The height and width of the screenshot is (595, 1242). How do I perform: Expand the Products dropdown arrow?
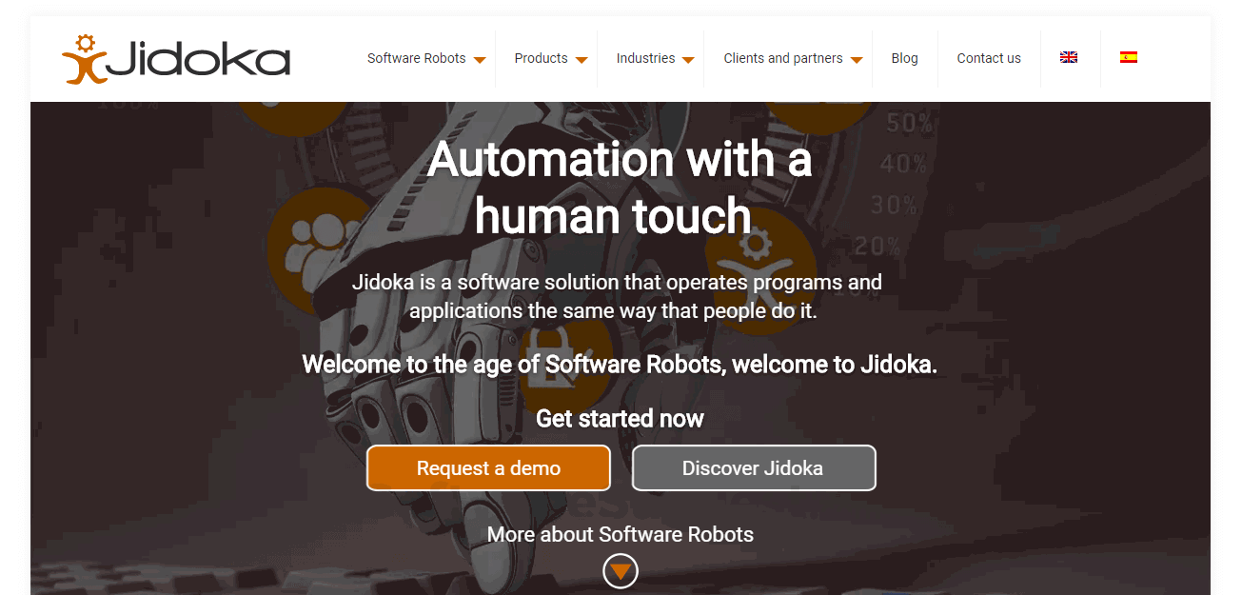click(582, 60)
